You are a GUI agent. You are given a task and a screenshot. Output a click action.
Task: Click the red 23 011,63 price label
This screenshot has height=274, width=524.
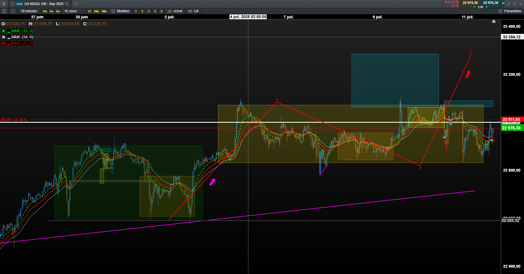tap(512, 119)
